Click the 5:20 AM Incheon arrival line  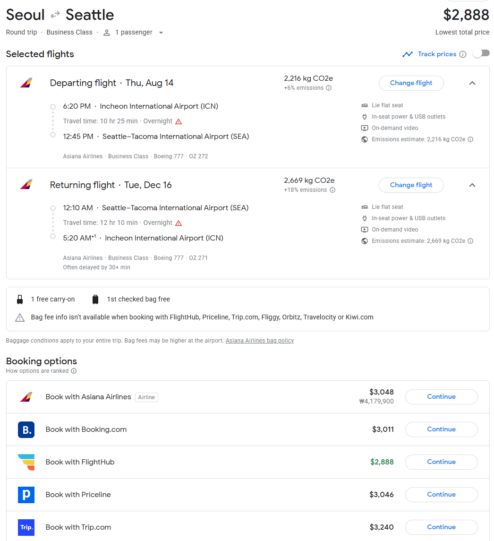pyautogui.click(x=143, y=238)
